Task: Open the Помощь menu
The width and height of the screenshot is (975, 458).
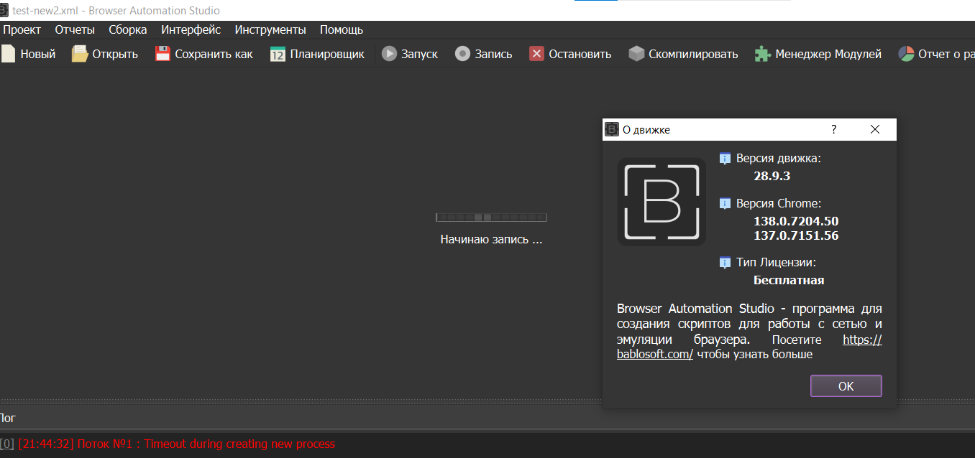Action: click(x=342, y=29)
